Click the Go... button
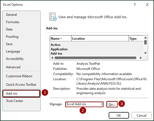Image resolution: width=154 pixels, height=121 pixels. (112, 104)
